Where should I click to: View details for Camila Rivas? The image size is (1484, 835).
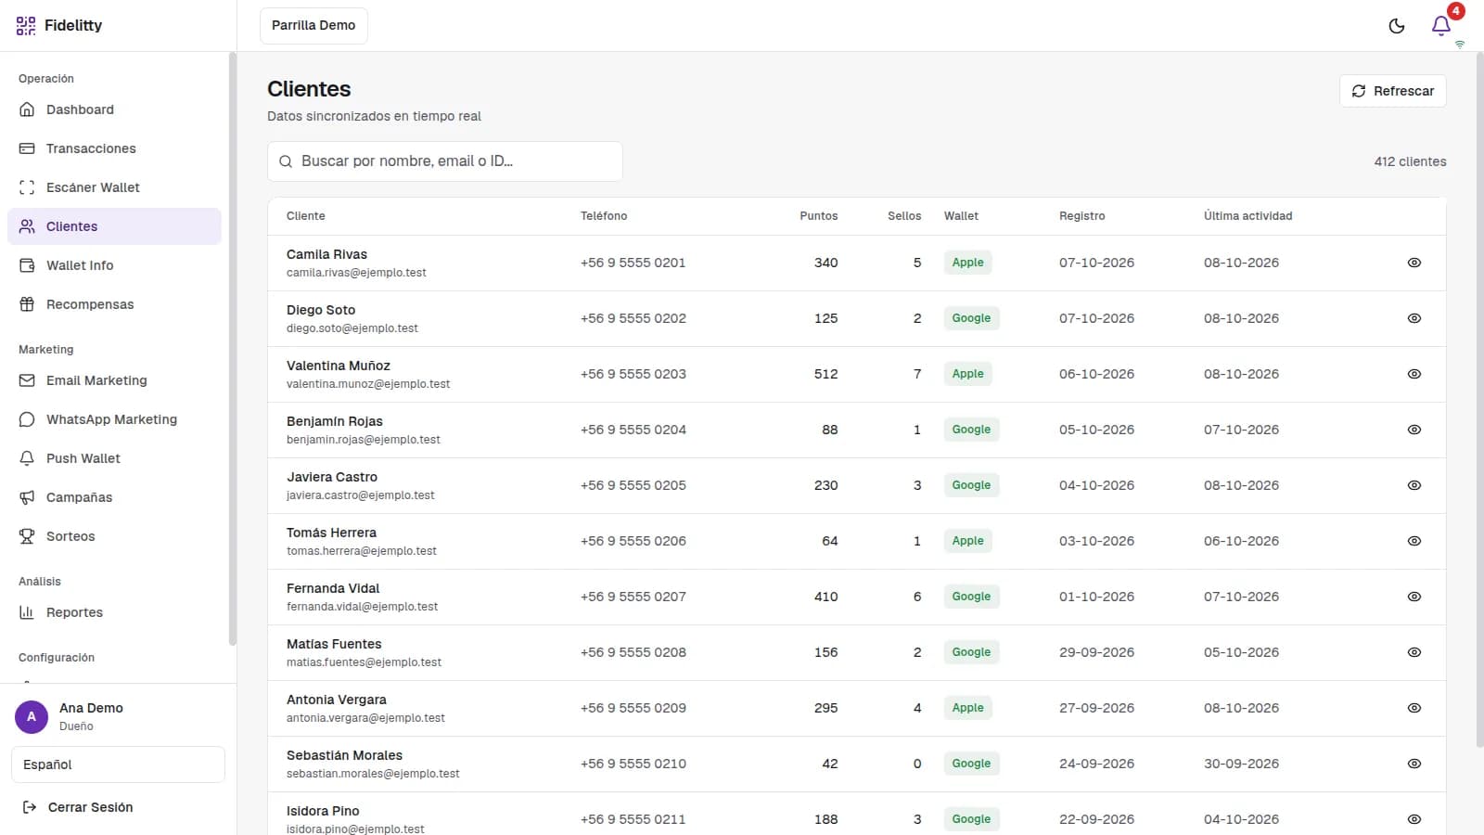[x=1414, y=263]
